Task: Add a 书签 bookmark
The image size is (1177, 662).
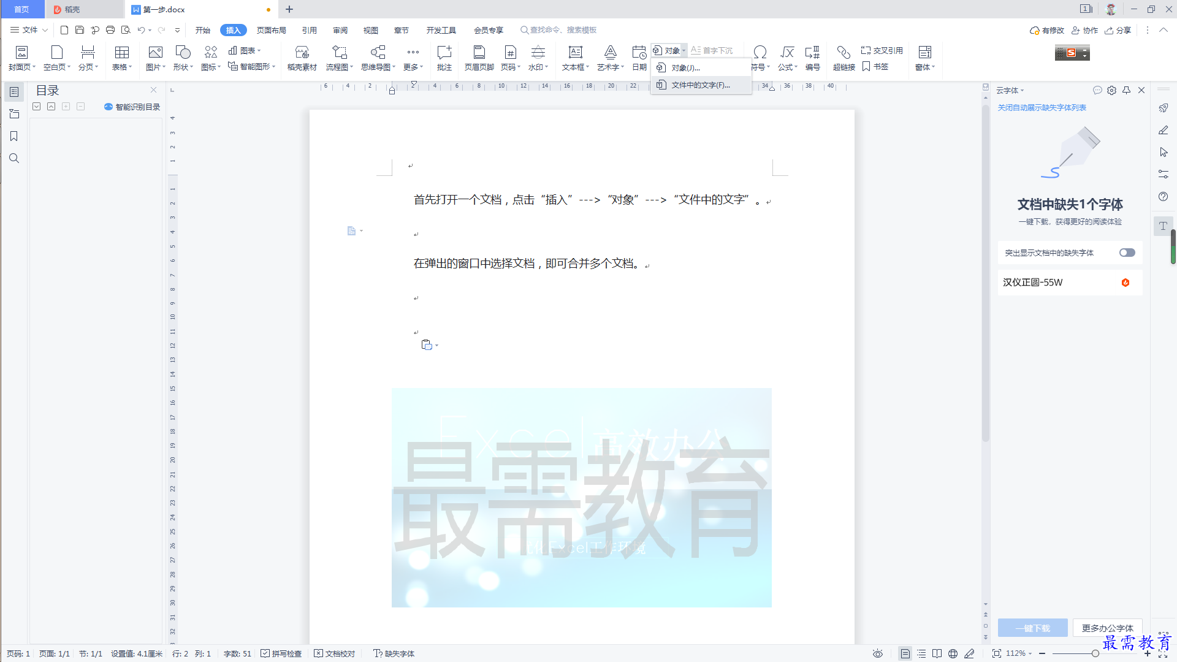Action: (x=875, y=66)
